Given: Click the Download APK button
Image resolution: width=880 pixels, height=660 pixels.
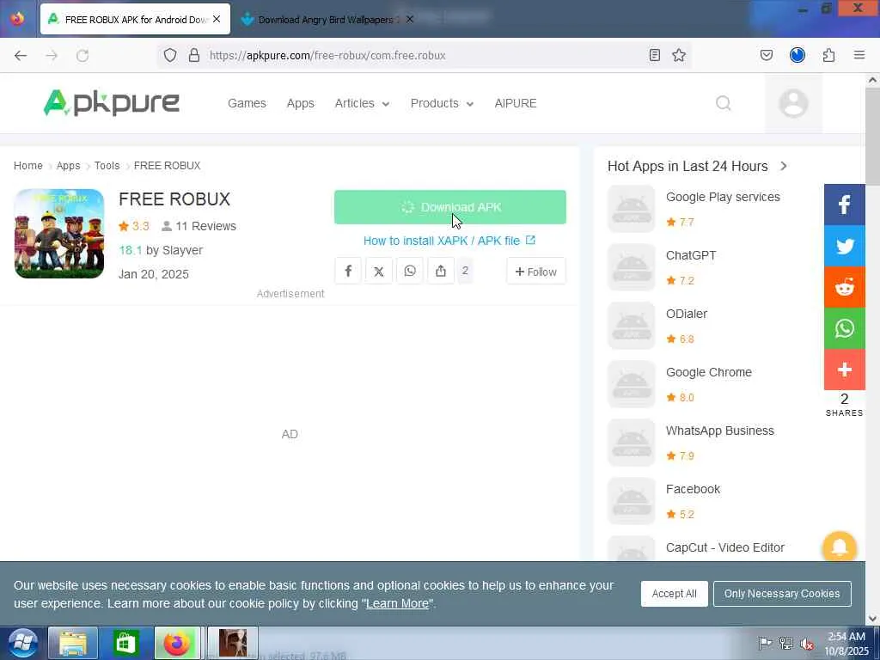Looking at the screenshot, I should 450,207.
